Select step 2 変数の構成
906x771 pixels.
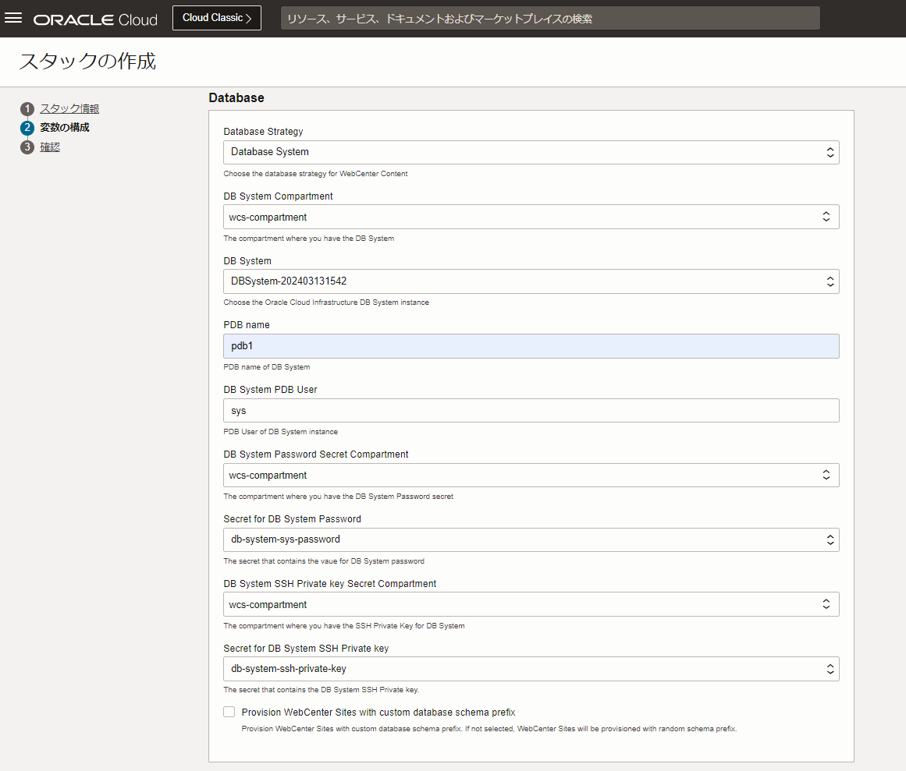pyautogui.click(x=65, y=128)
